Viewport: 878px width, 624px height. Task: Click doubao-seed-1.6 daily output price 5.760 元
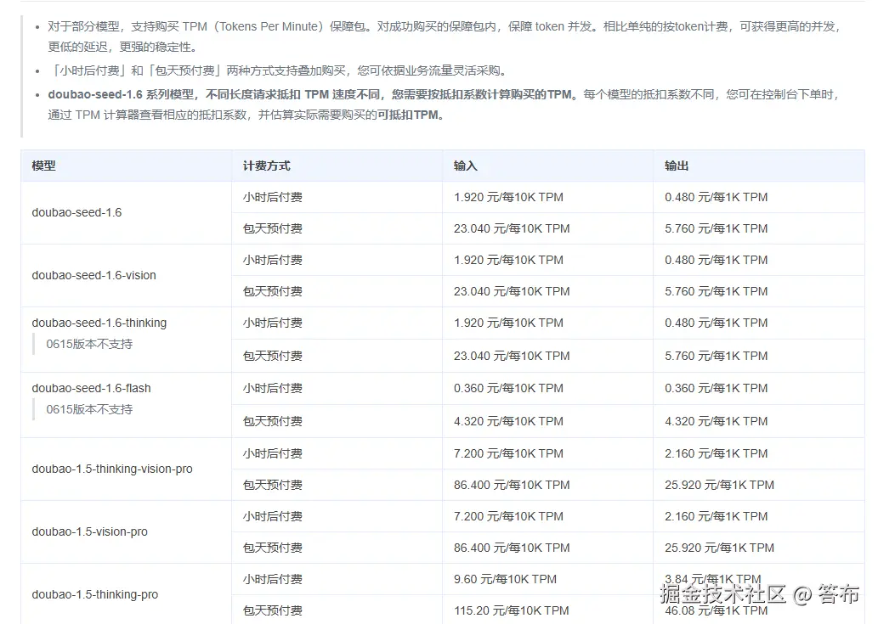click(717, 228)
